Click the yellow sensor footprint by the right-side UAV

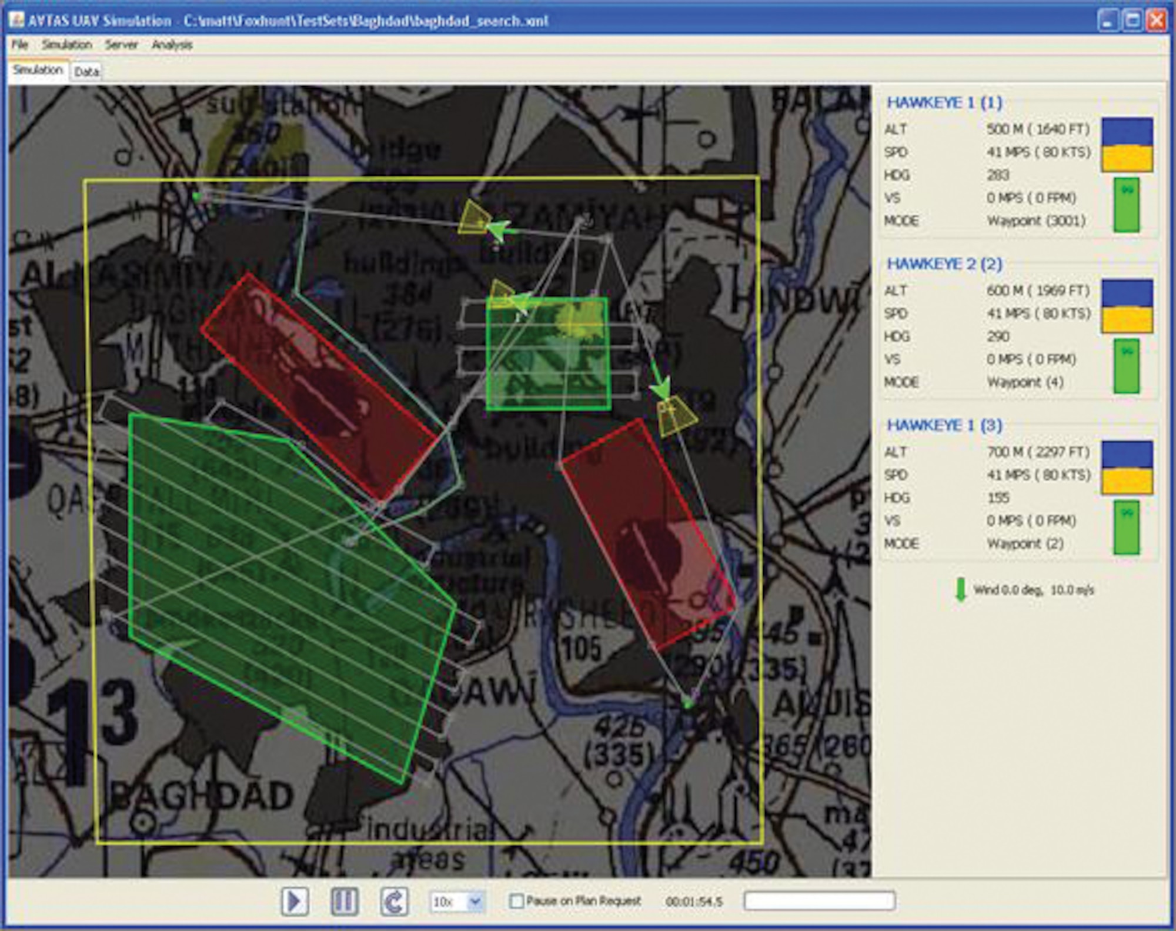(x=676, y=416)
